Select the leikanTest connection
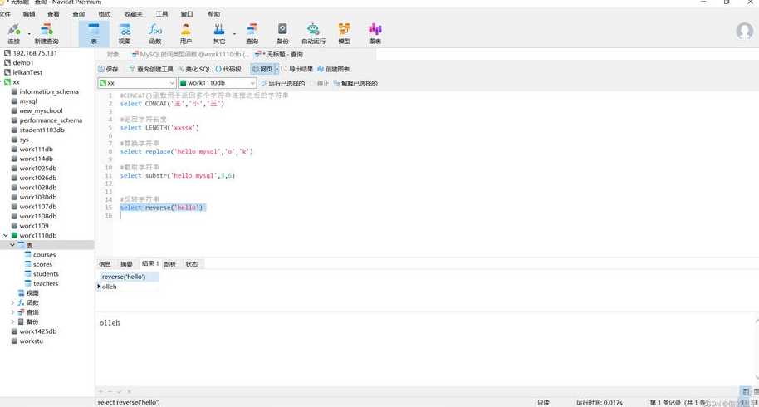The image size is (759, 407). click(23, 72)
